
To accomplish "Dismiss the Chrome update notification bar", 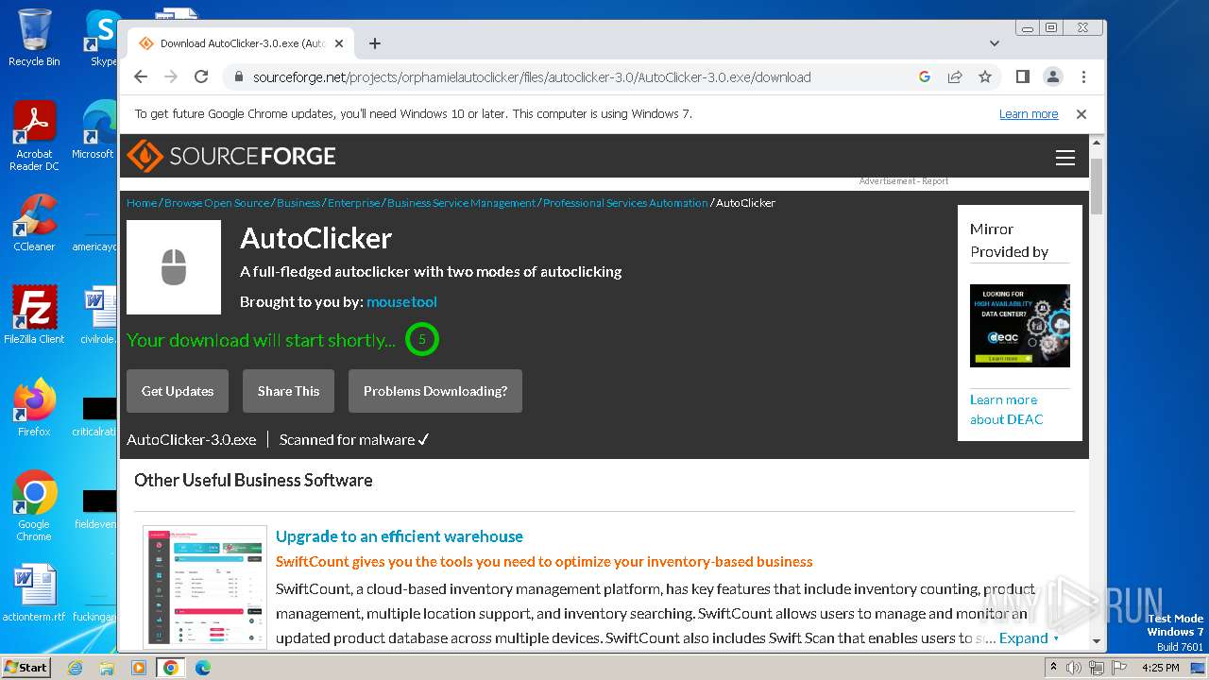I will pyautogui.click(x=1081, y=114).
